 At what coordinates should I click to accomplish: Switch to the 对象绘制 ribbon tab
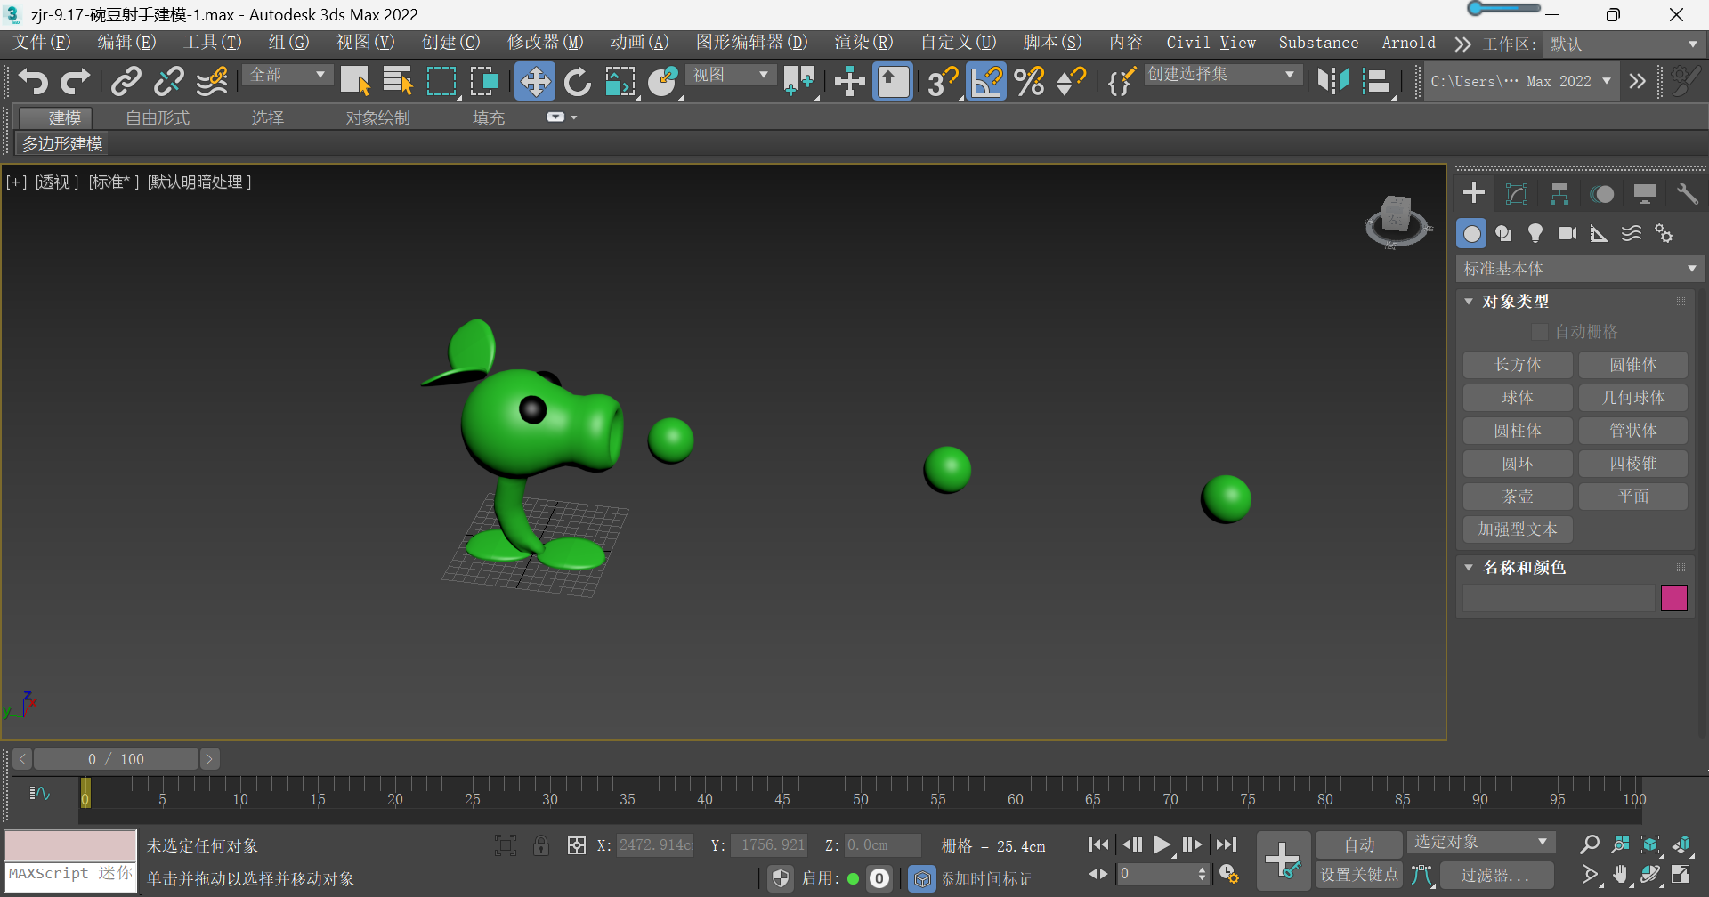[x=378, y=117]
